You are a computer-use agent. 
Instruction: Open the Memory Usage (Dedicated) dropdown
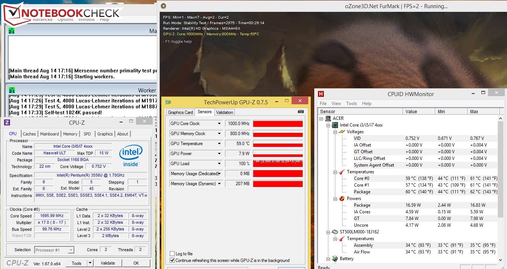pos(220,174)
